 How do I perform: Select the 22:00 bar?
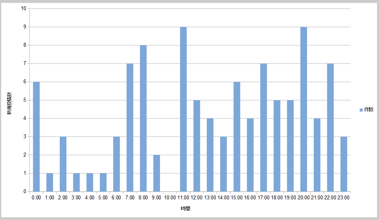(x=330, y=127)
